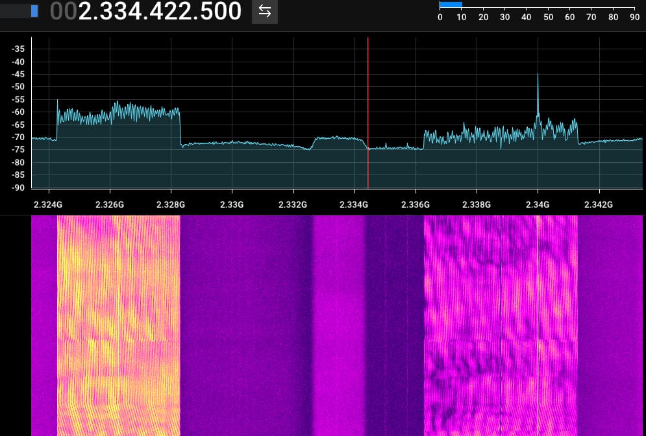Viewport: 646px width, 436px height.
Task: Click the '10' mark on the meter scale
Action: point(462,18)
